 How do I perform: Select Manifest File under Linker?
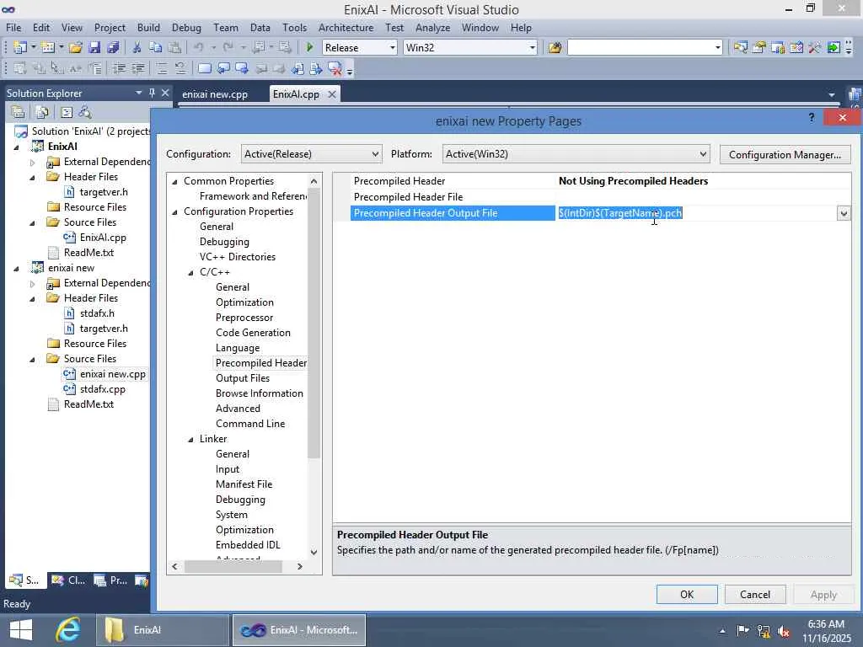coord(244,484)
